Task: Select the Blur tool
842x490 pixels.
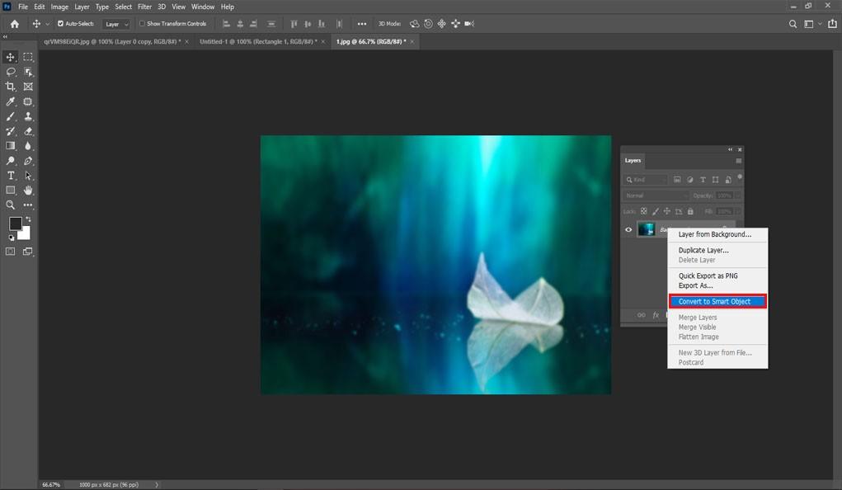Action: click(x=28, y=146)
